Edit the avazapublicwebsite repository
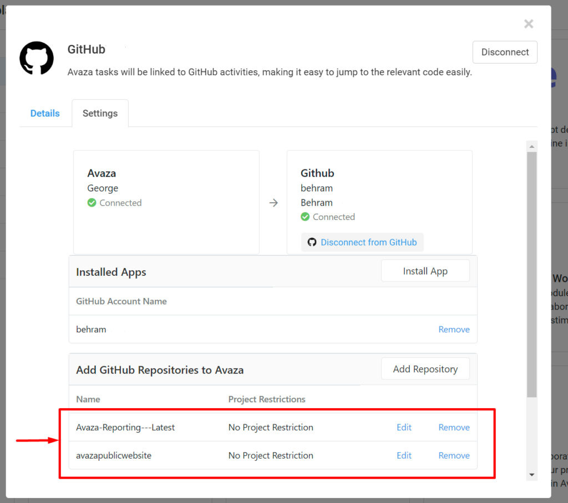Screen dimensions: 568x503 [404, 455]
